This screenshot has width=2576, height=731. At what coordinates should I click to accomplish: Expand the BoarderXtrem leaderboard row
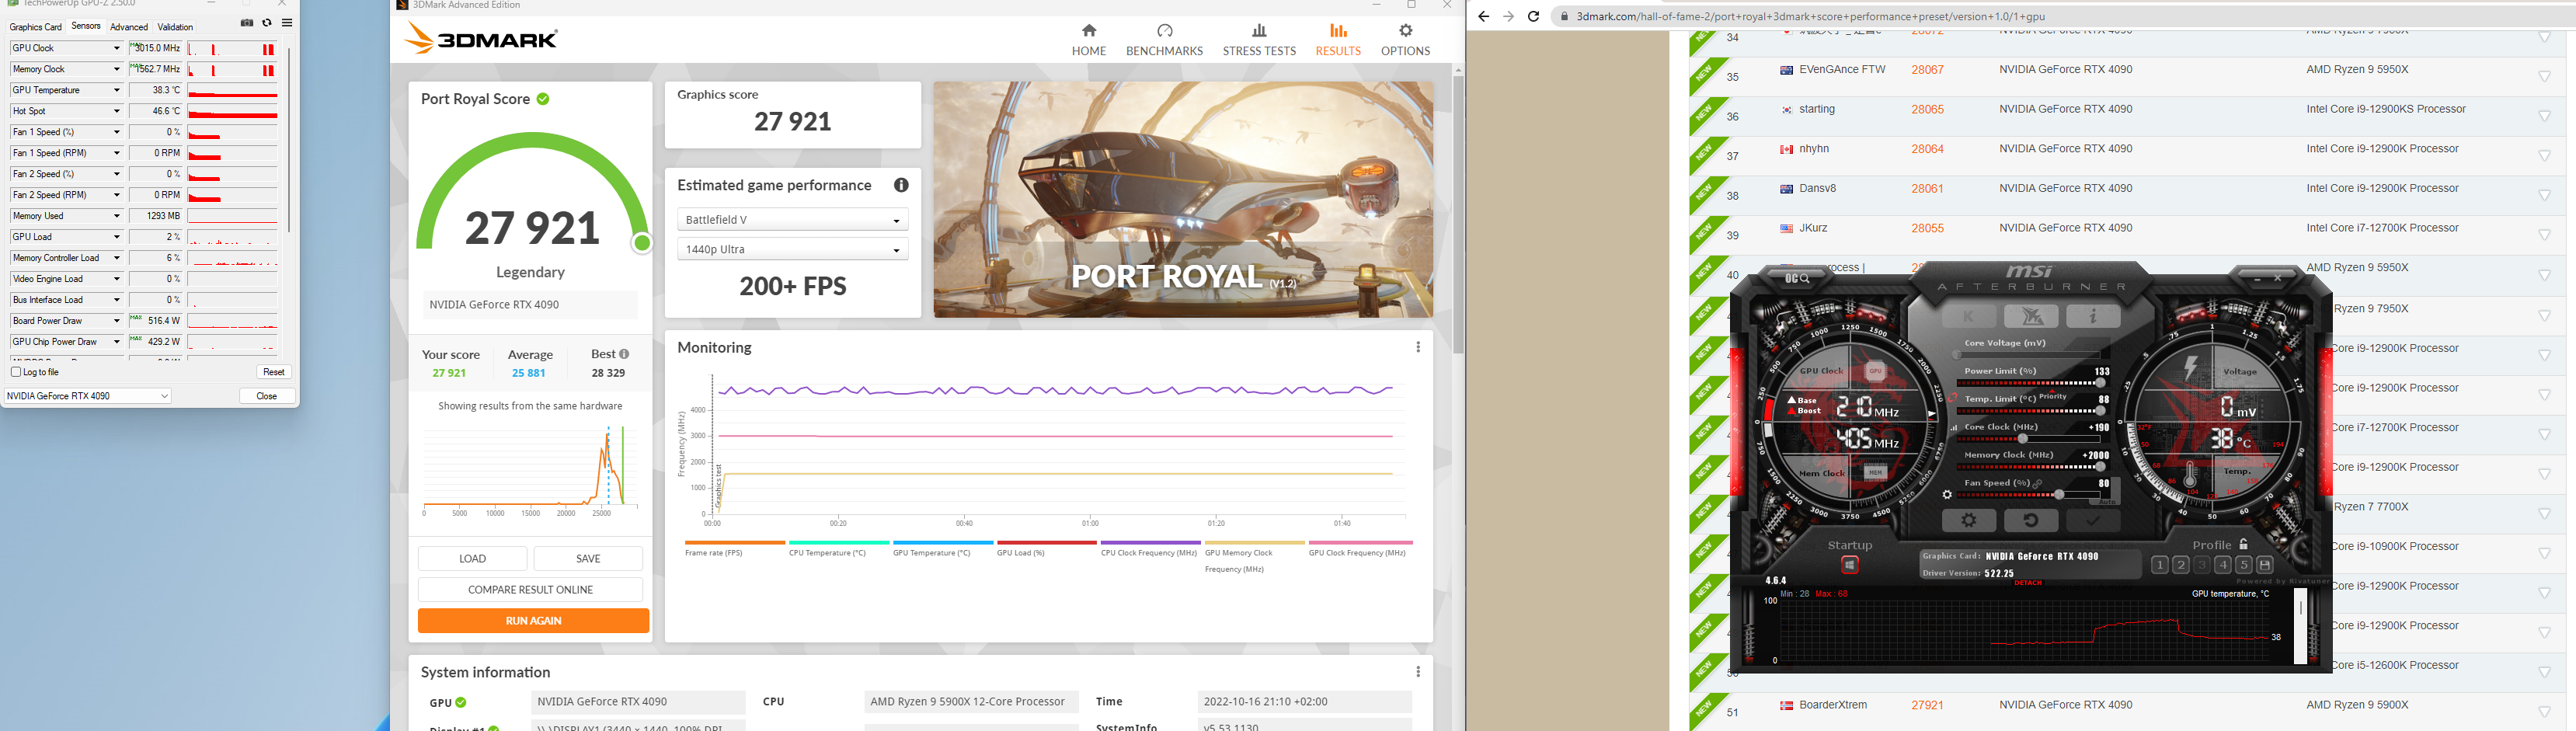tap(2545, 712)
